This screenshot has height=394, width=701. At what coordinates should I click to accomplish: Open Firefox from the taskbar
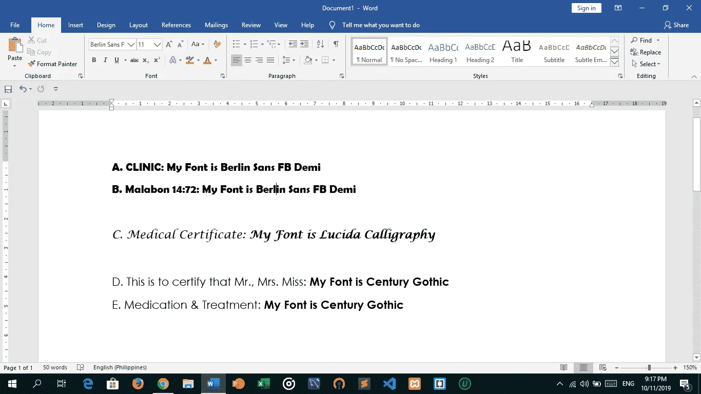coord(138,384)
